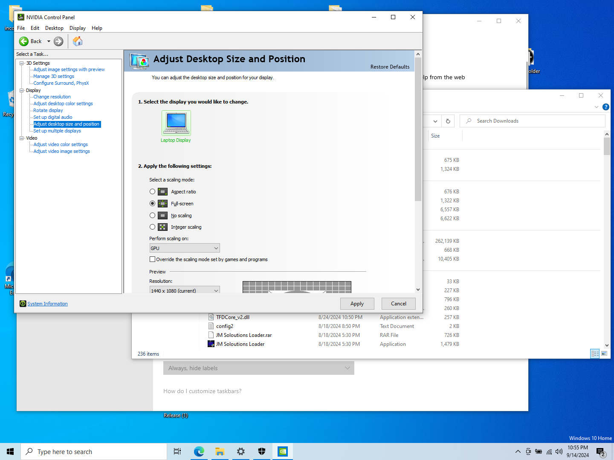Click Refresh icon in Downloads window
Screen dimensions: 614x460
pos(448,121)
